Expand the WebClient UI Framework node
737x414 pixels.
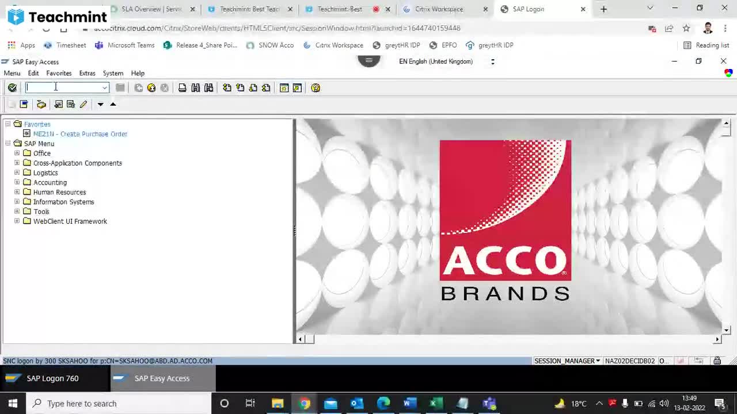[x=17, y=221]
